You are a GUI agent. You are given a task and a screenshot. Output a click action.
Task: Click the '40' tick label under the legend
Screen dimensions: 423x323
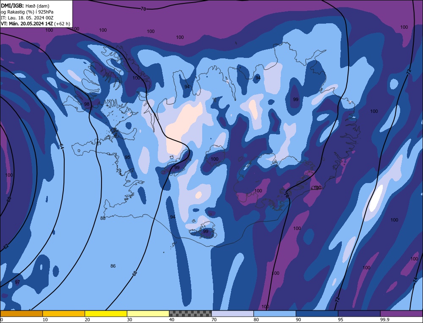(172, 320)
